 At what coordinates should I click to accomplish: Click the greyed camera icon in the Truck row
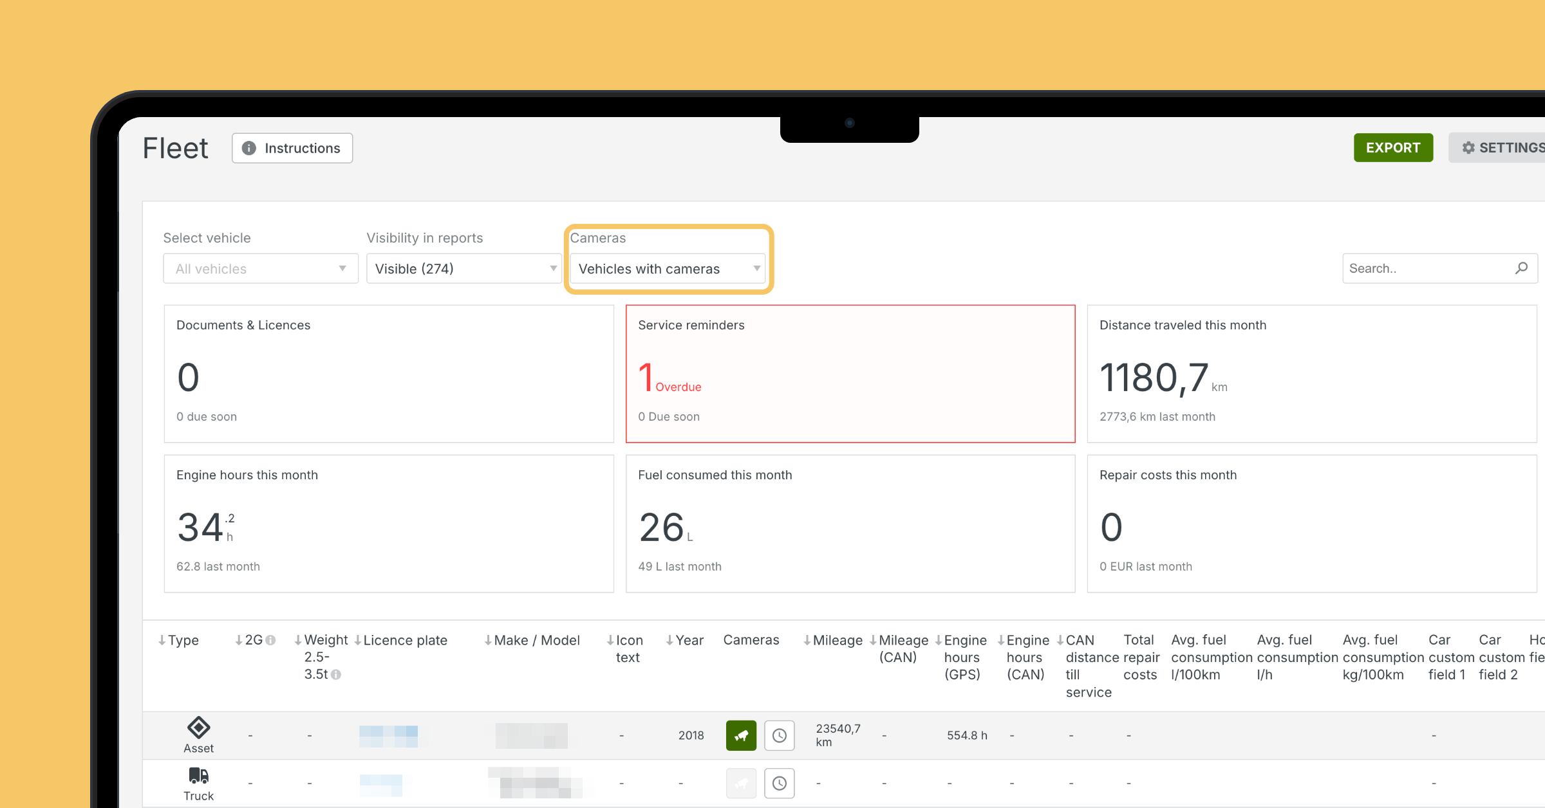[741, 783]
